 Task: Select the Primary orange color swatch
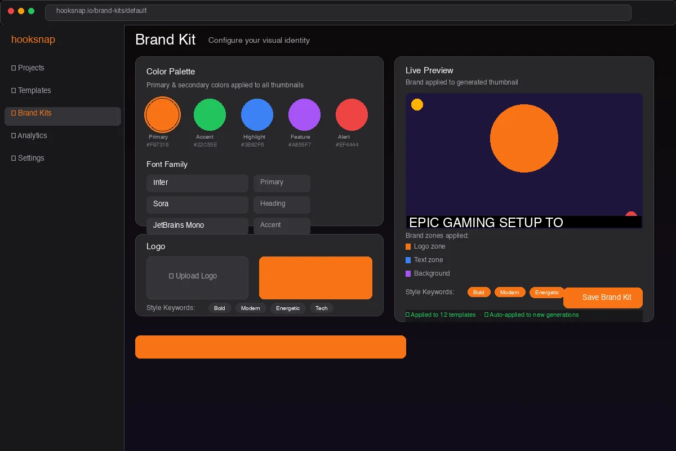[x=162, y=114]
